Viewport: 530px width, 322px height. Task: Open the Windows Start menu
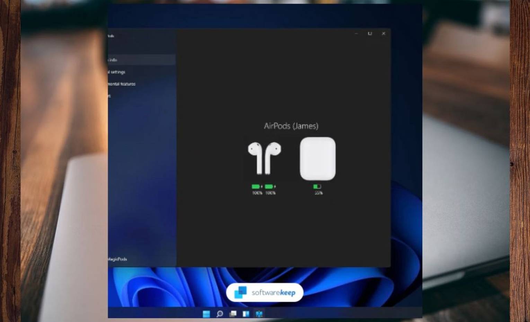click(206, 314)
